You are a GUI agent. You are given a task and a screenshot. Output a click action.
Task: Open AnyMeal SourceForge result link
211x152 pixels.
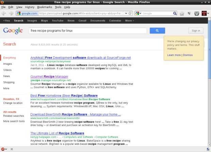point(81,58)
